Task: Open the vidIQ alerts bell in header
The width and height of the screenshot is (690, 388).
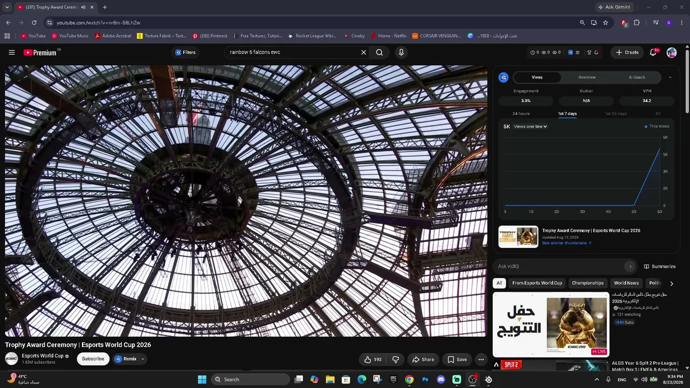Action: [597, 52]
